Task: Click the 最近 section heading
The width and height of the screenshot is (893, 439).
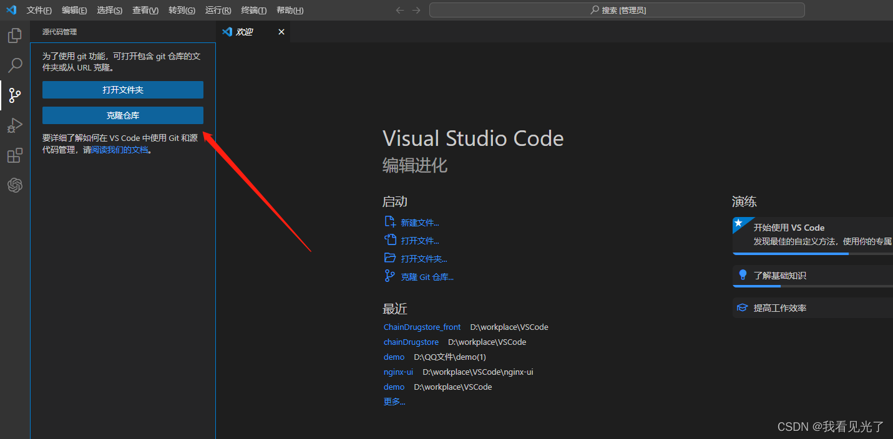Action: (x=395, y=309)
